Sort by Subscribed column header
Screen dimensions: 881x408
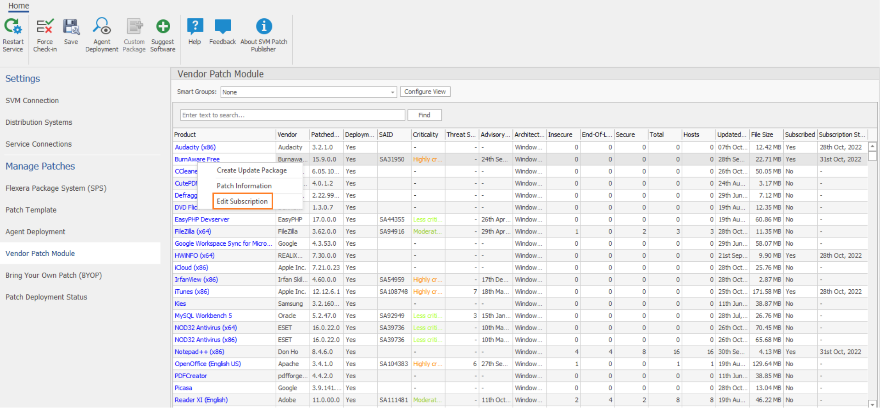coord(800,135)
